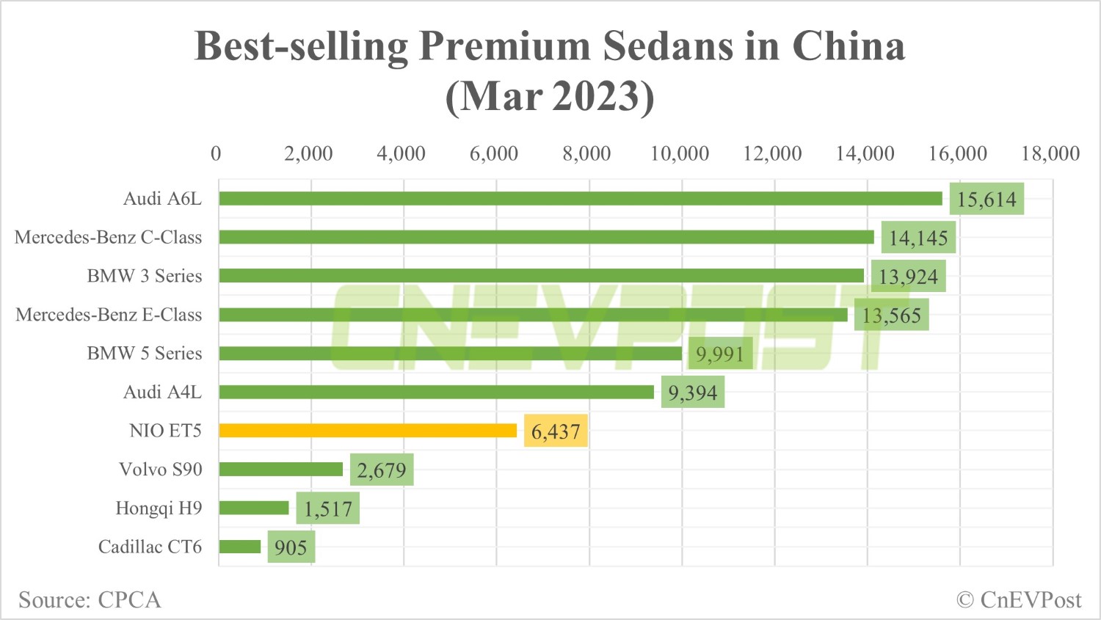Click the Source: CPCA text

click(x=90, y=600)
